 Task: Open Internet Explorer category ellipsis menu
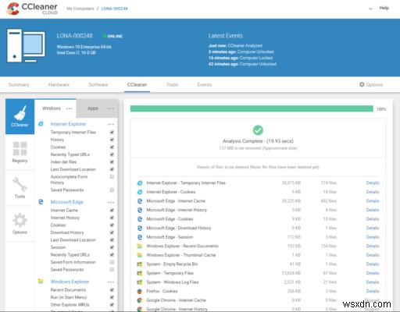coord(111,124)
